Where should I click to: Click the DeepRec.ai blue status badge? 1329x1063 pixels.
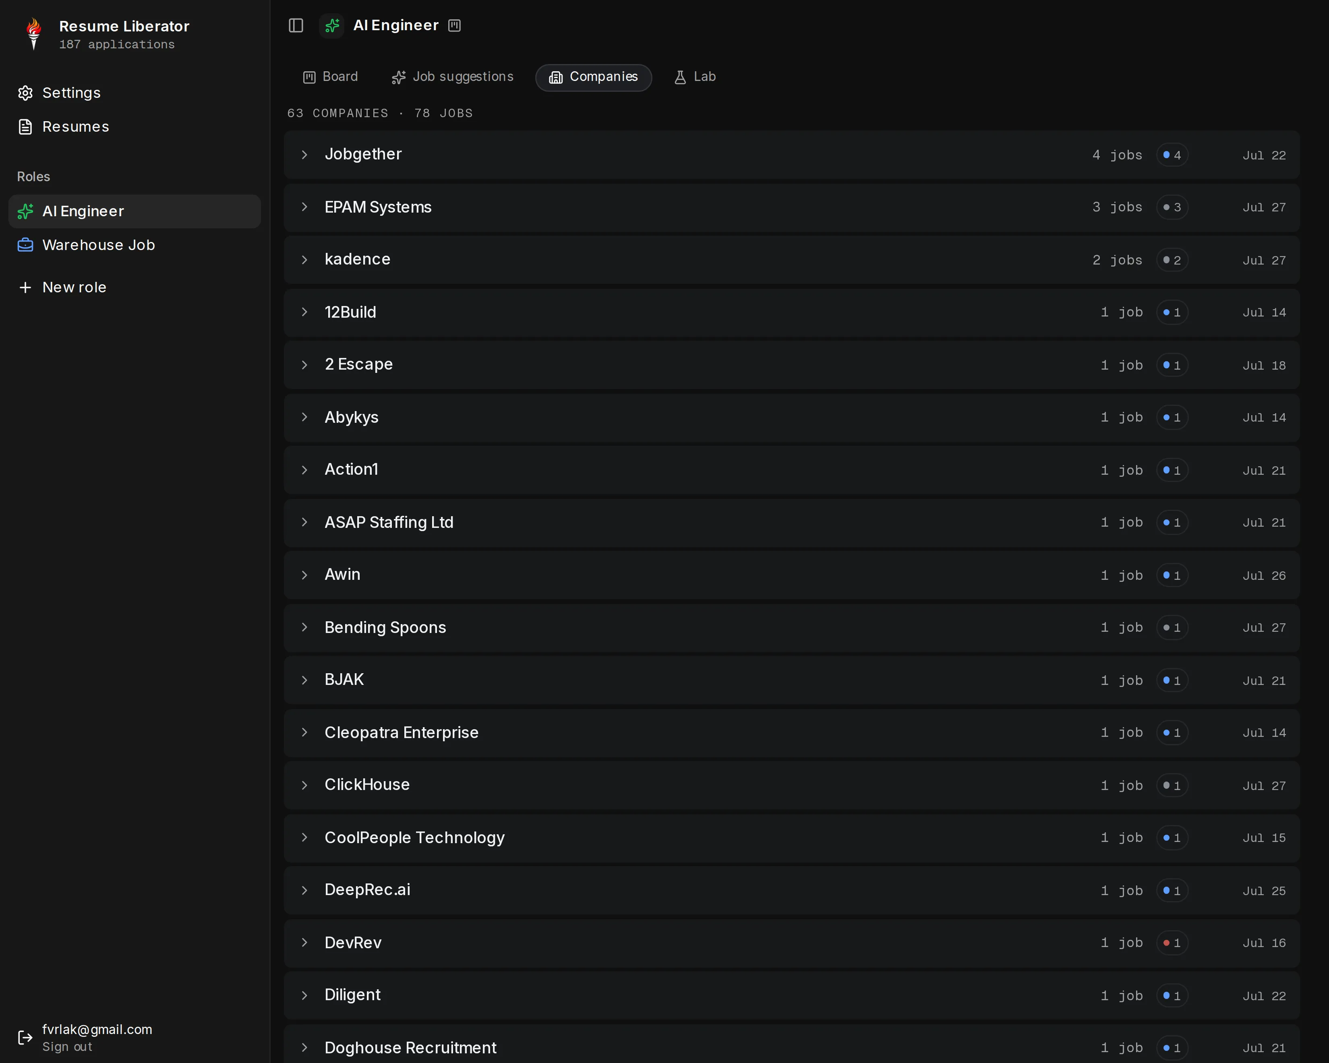tap(1172, 891)
